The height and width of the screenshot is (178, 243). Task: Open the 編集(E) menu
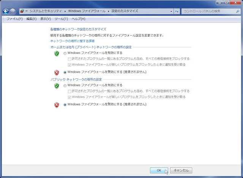[x=32, y=19]
